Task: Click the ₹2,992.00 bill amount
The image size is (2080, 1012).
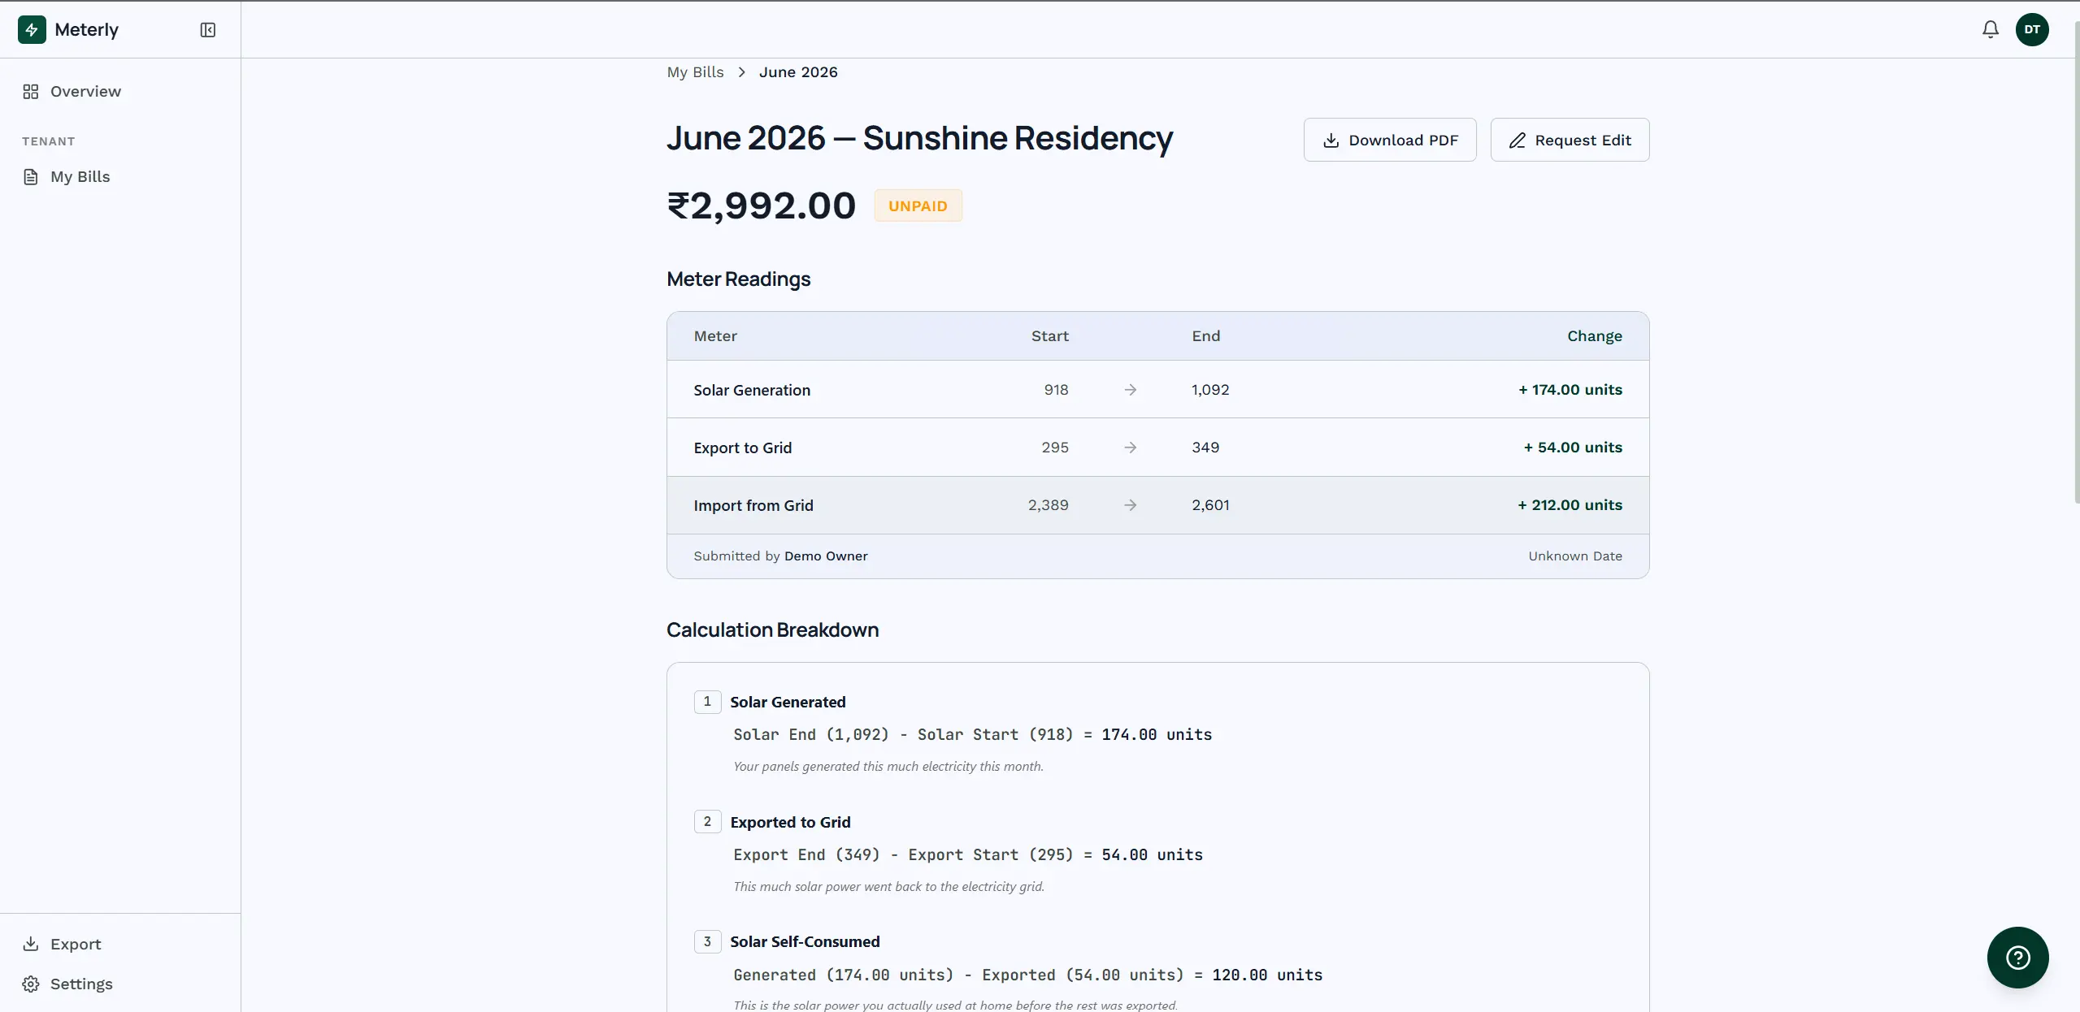Action: [x=762, y=205]
